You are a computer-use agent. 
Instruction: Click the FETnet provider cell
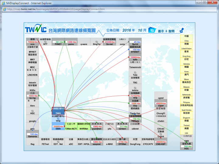(x=45, y=142)
